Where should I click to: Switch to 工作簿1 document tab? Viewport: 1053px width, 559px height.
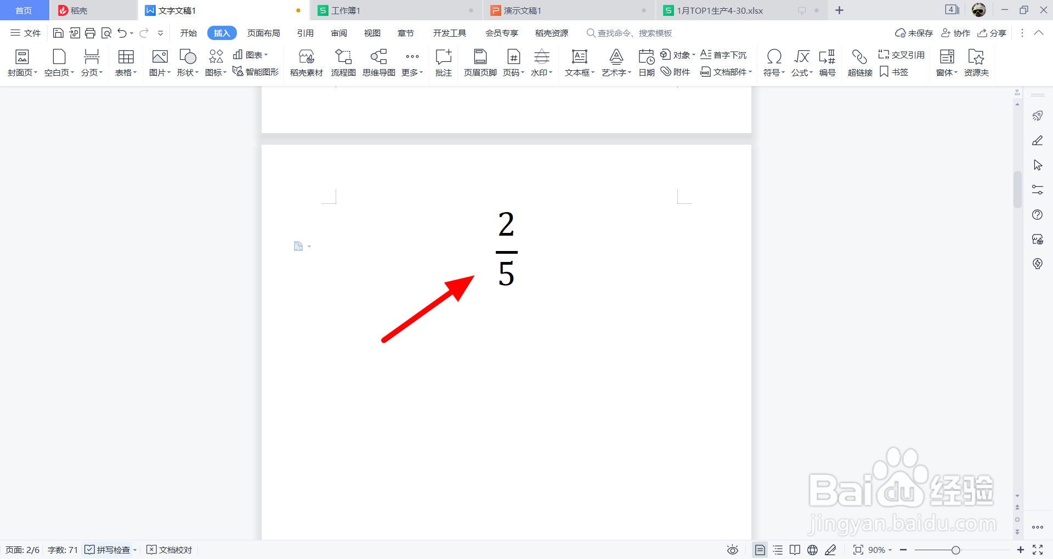point(395,10)
